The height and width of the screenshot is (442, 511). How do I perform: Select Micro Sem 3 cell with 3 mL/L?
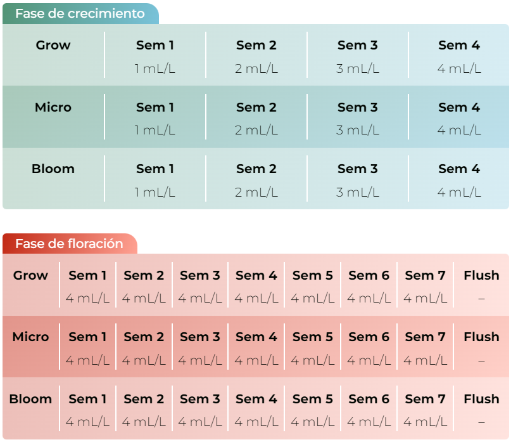[358, 117]
